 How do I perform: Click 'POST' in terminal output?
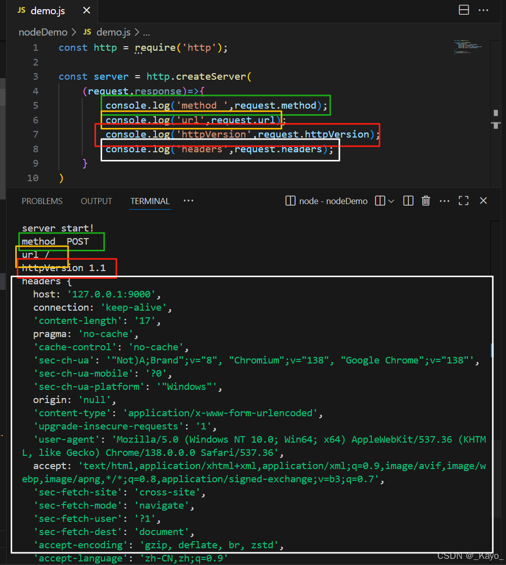tap(78, 242)
